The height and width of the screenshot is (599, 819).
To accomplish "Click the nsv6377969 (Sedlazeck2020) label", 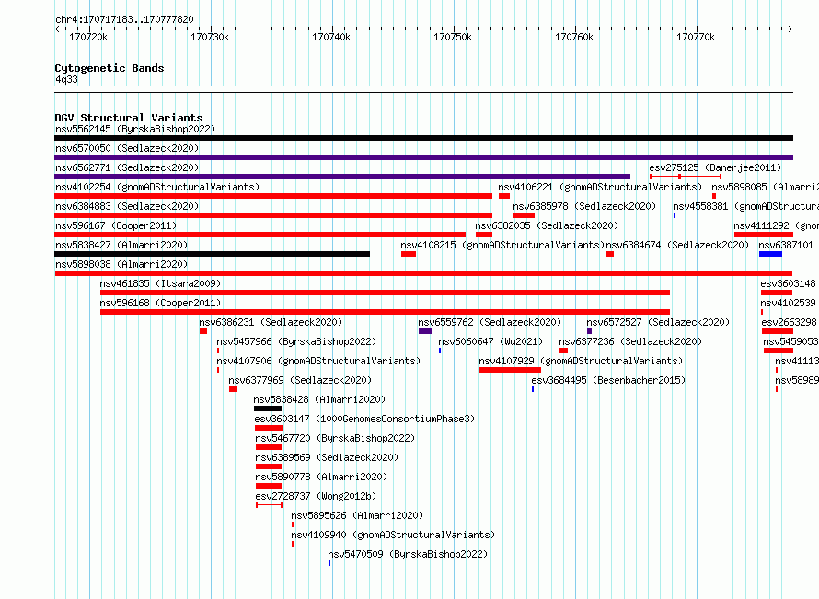I will 300,380.
